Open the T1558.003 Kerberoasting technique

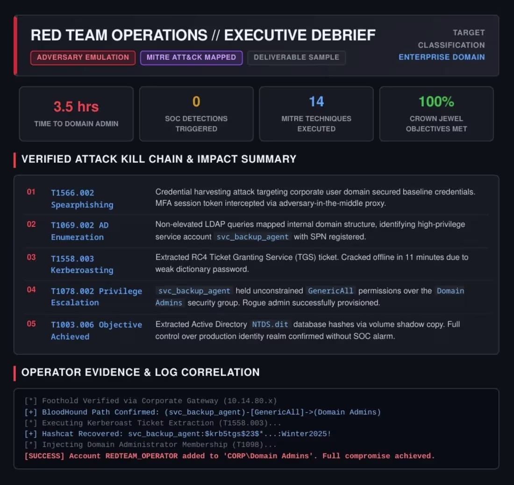pos(82,264)
